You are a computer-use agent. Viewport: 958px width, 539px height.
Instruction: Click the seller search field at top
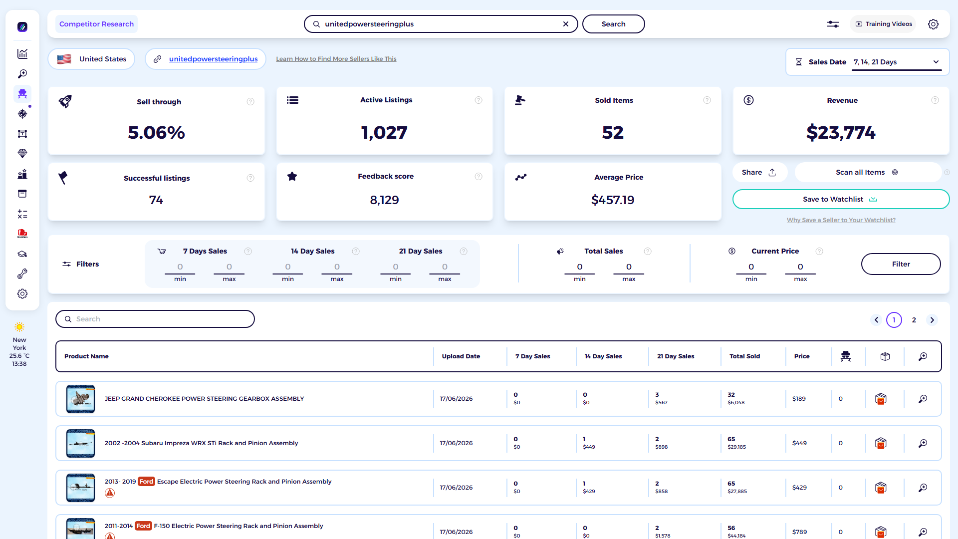click(441, 24)
